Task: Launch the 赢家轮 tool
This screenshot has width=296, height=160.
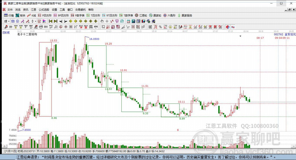Action: point(155,16)
